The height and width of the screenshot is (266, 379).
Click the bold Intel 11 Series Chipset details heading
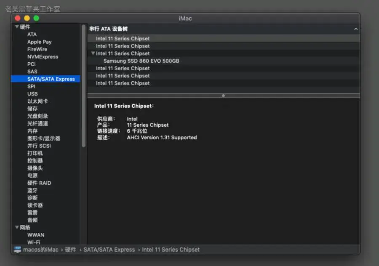pyautogui.click(x=124, y=106)
